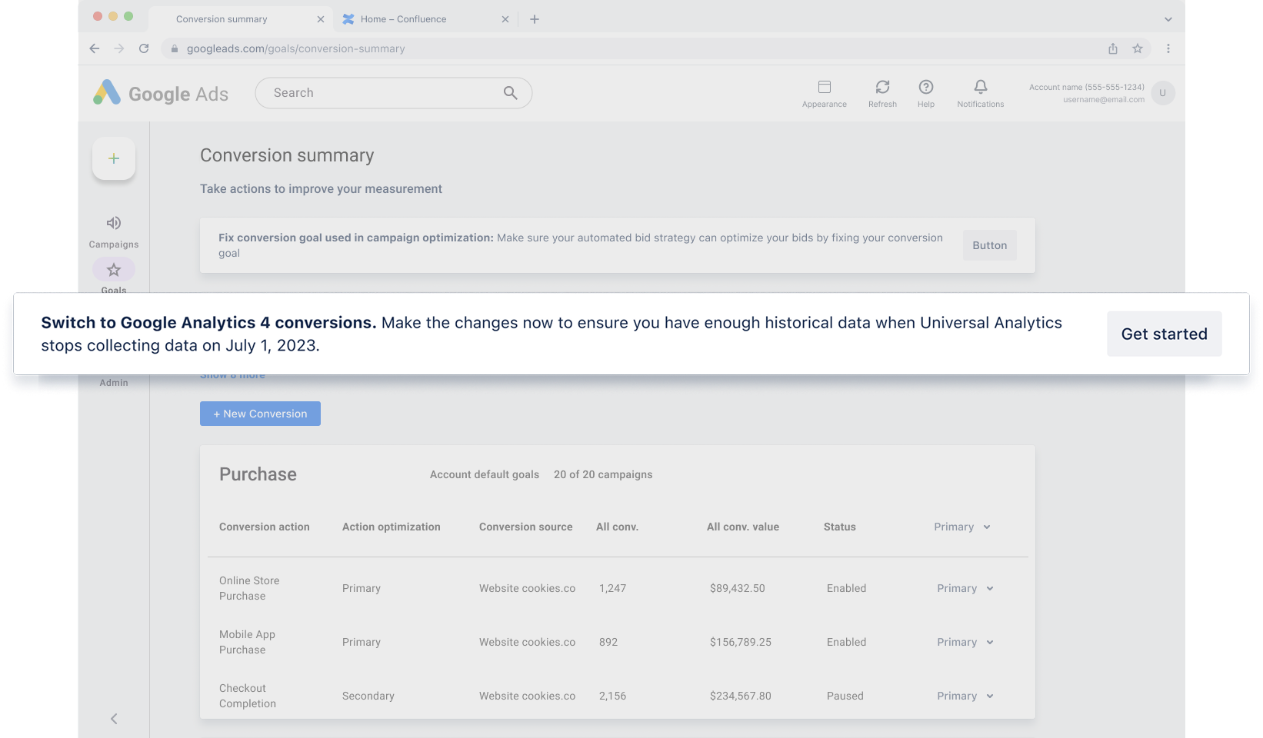Click the browser forward arrow
The width and height of the screenshot is (1263, 738).
coord(119,48)
